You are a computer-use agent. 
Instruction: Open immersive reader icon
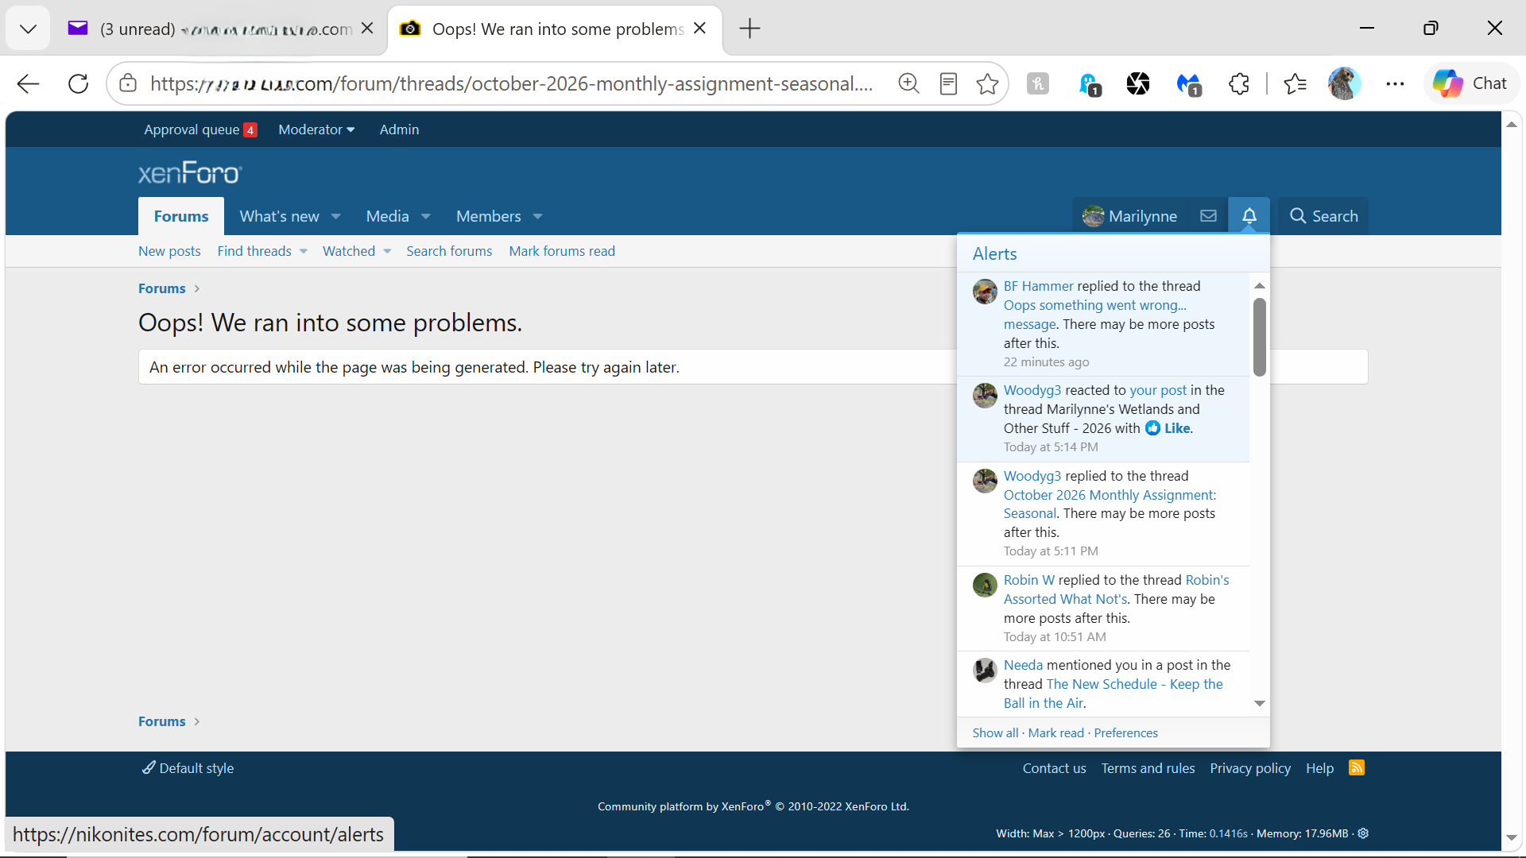(948, 83)
